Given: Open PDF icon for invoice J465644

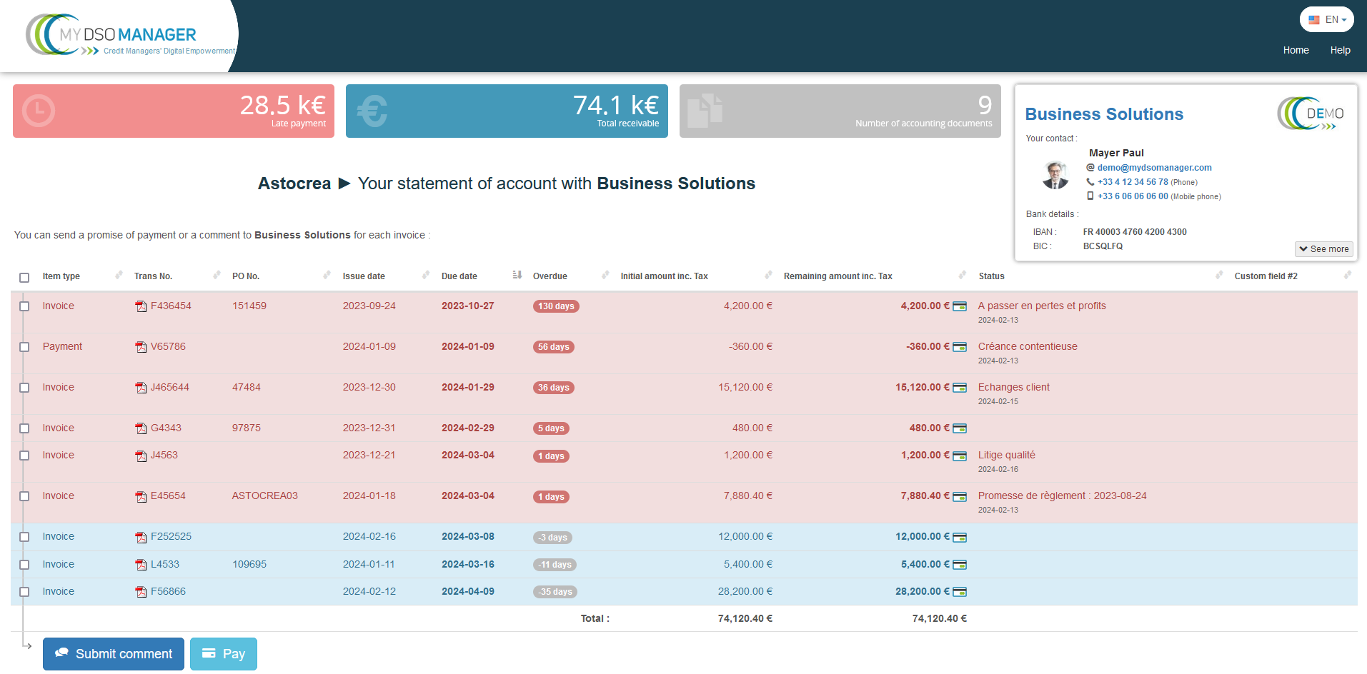Looking at the screenshot, I should pyautogui.click(x=141, y=388).
